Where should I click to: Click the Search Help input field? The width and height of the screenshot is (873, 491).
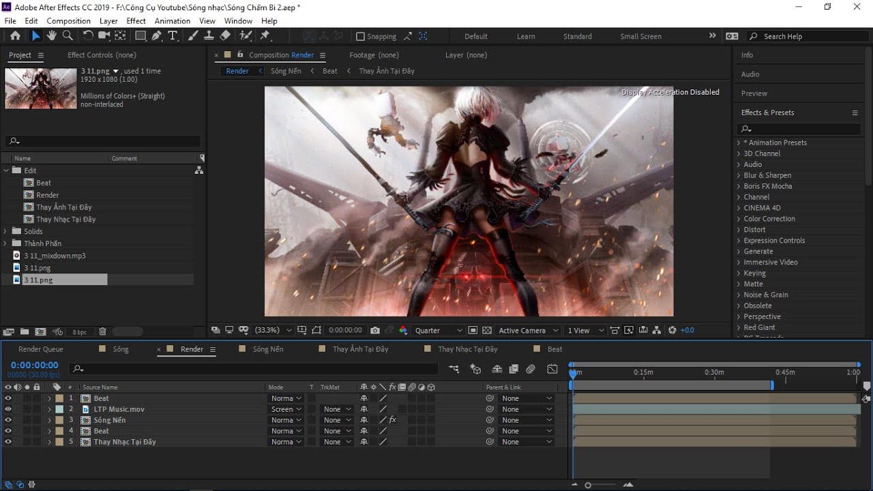pyautogui.click(x=808, y=36)
